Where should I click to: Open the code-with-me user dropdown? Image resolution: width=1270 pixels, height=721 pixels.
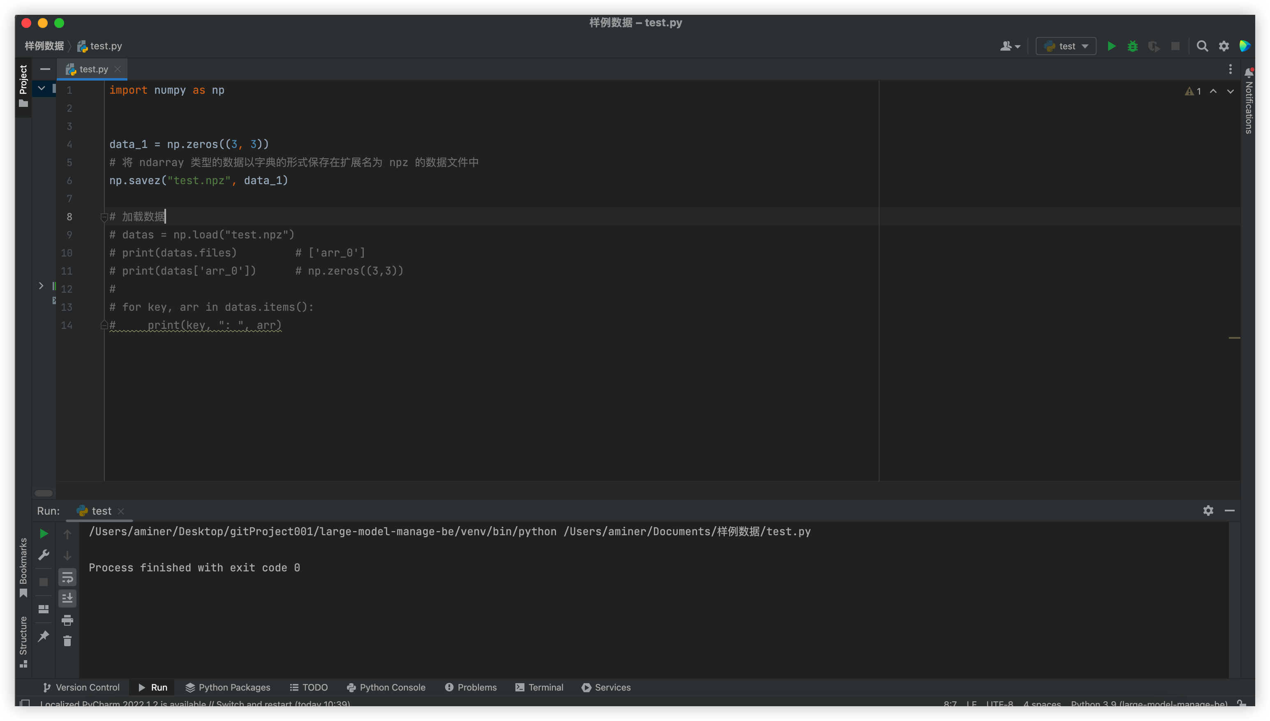tap(1009, 46)
